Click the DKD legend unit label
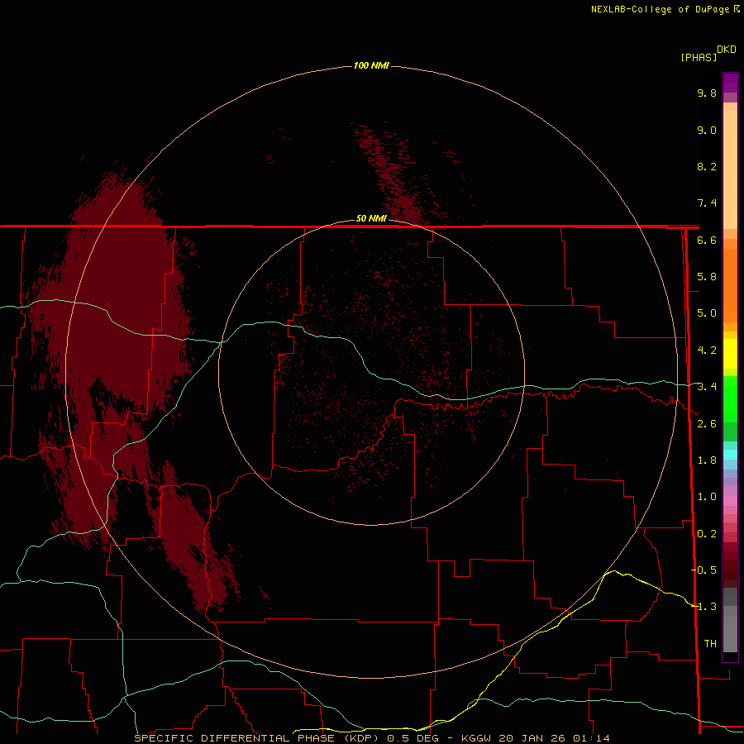 pos(727,49)
